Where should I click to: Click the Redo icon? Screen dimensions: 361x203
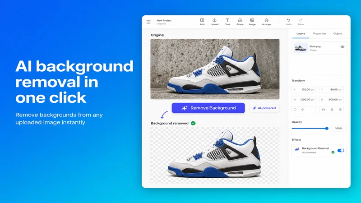(x=301, y=20)
